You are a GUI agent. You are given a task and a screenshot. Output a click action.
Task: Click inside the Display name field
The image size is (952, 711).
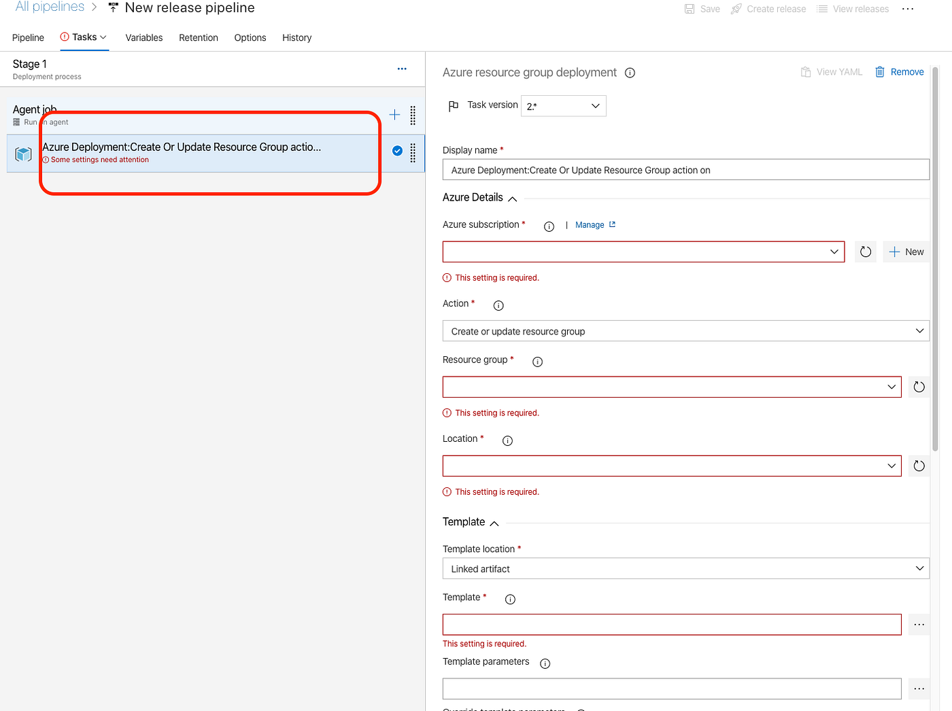click(x=685, y=169)
